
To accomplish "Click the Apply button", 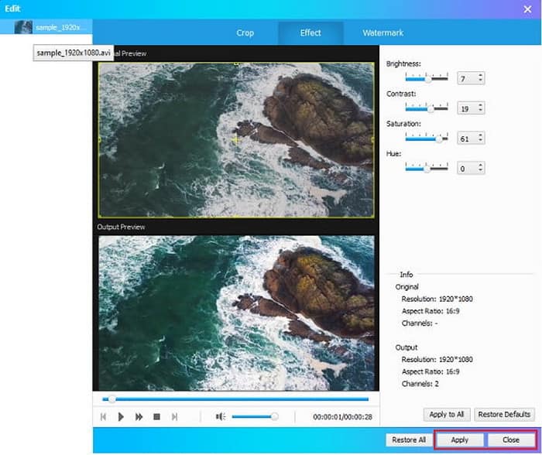I will (459, 440).
